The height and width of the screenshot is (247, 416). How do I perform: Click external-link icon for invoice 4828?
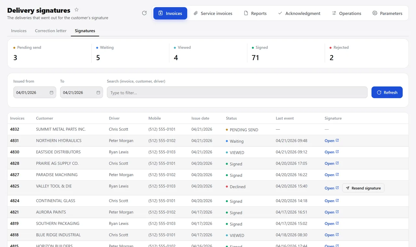pyautogui.click(x=337, y=163)
